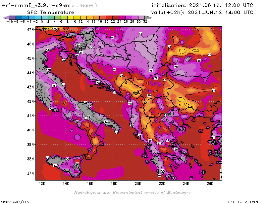The image size is (265, 204).
Task: Click the '38N' latitude label
Action: tap(30, 159)
